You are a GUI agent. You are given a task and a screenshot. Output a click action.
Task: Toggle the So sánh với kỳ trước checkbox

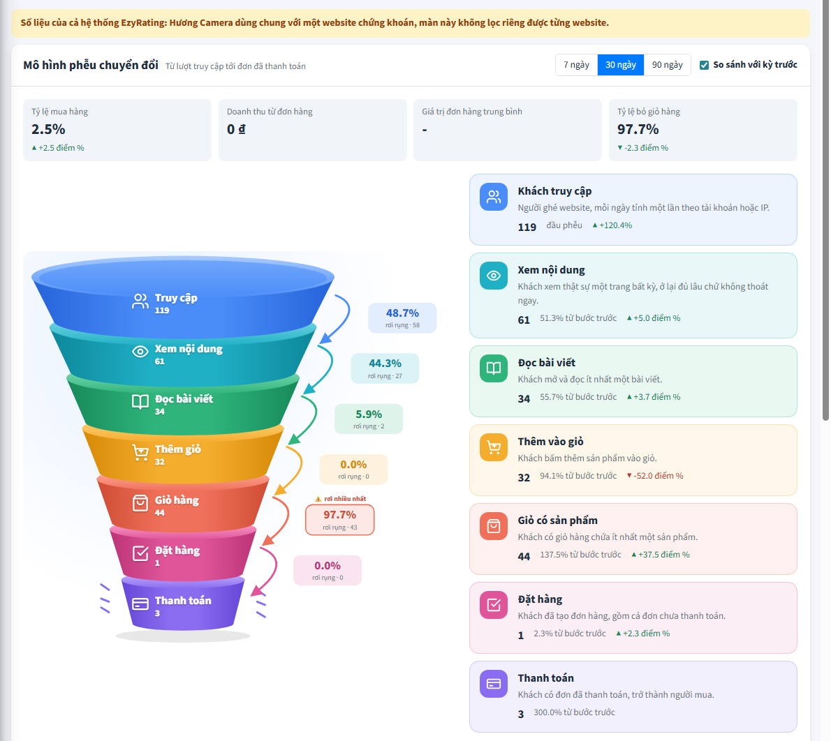tap(704, 65)
